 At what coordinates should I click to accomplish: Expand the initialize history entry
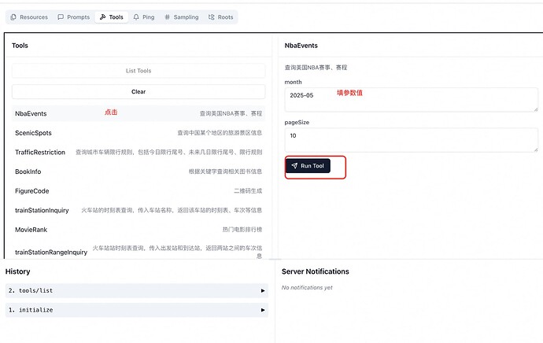tap(137, 310)
